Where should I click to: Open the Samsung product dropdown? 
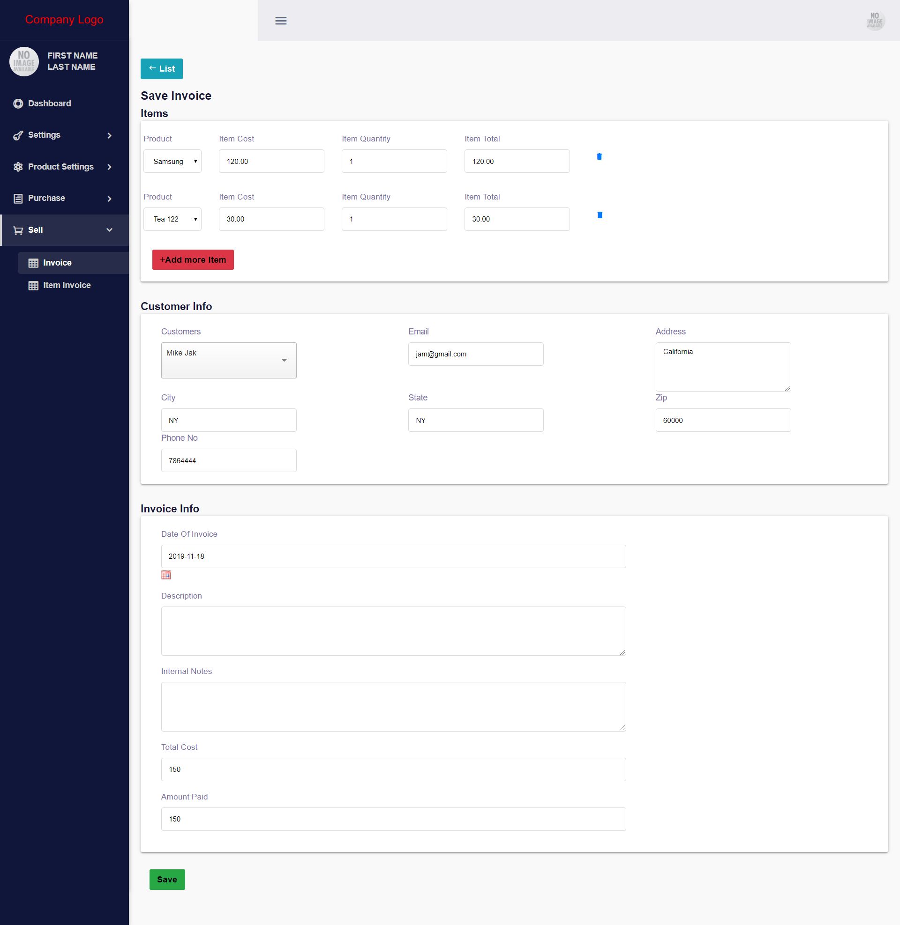[x=172, y=162]
